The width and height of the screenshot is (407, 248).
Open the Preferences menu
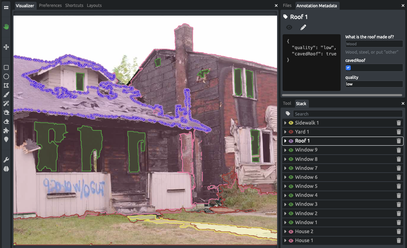(50, 5)
